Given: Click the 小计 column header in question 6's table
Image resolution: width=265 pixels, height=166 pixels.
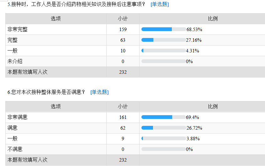Looking at the screenshot, I should pos(123,106).
